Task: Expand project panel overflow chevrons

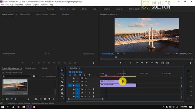Action: [x=57, y=68]
